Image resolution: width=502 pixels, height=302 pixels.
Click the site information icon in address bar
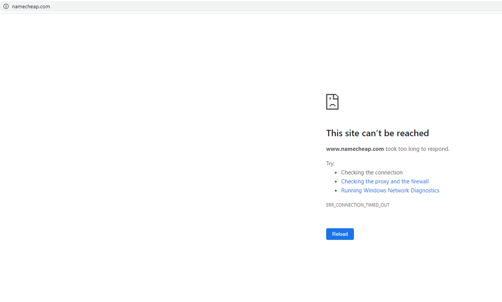(x=6, y=6)
